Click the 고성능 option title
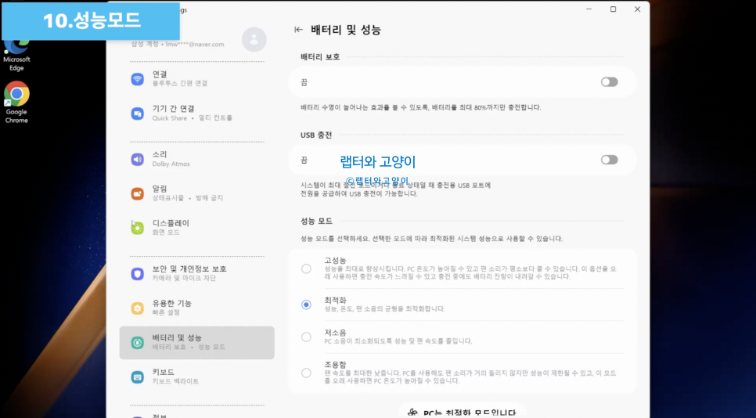756x418 pixels. [335, 261]
